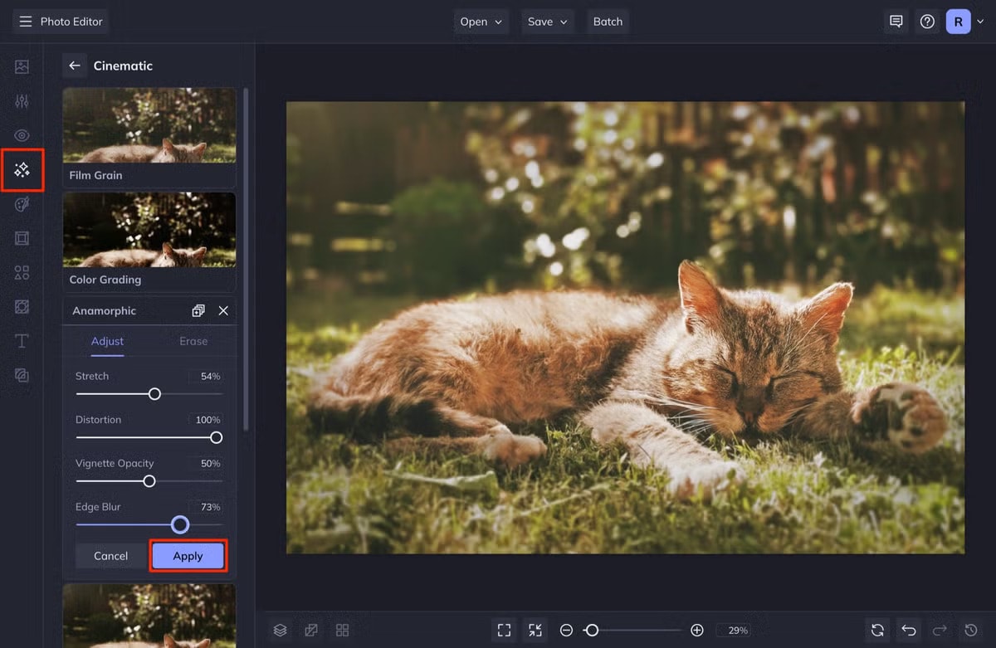Click the cat photo on the canvas
996x648 pixels.
625,328
